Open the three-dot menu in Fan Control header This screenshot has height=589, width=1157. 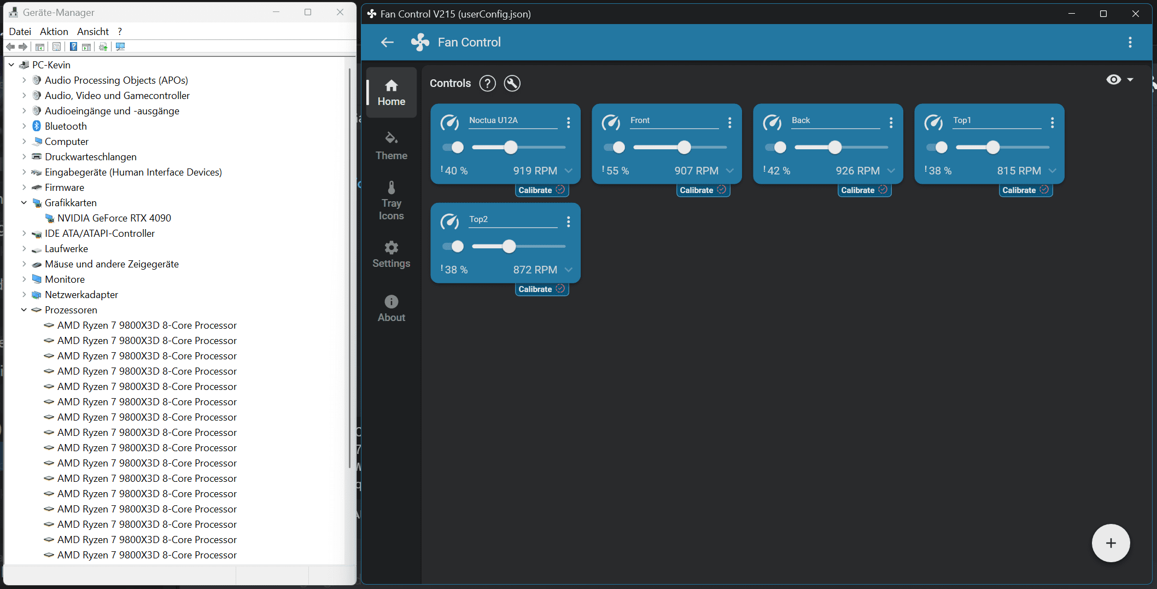(x=1130, y=42)
